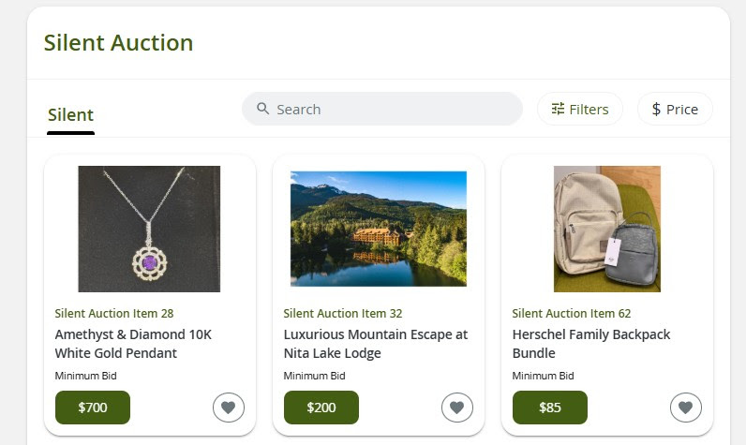Open the Nita Lake Lodge photo
This screenshot has height=445, width=746.
pos(378,229)
